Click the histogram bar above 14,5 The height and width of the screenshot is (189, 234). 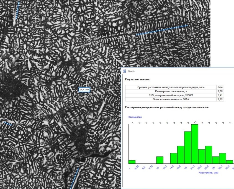click(174, 158)
